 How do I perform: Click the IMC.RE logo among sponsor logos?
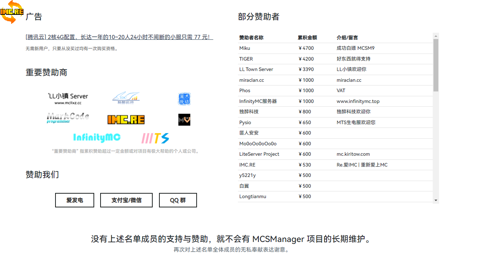click(126, 120)
